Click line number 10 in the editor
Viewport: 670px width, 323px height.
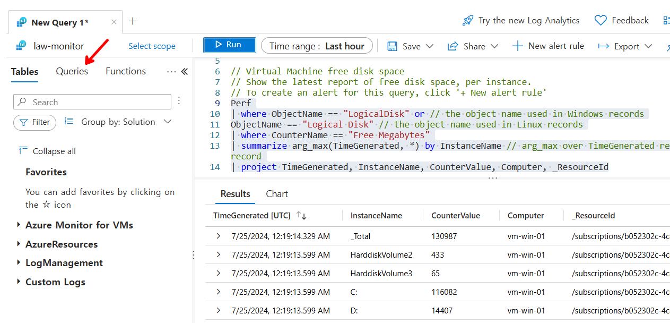(x=215, y=114)
